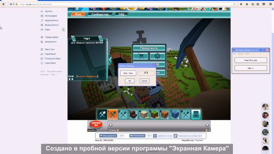
Task: Click the counter badge next to Игры
Action: point(63,30)
